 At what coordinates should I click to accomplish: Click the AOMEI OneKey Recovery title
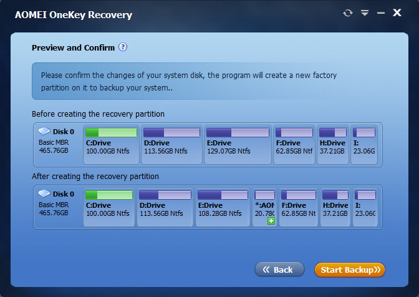[x=74, y=15]
